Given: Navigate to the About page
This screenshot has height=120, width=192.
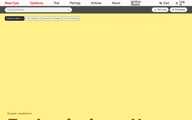Looking at the screenshot, I should tap(116, 3).
